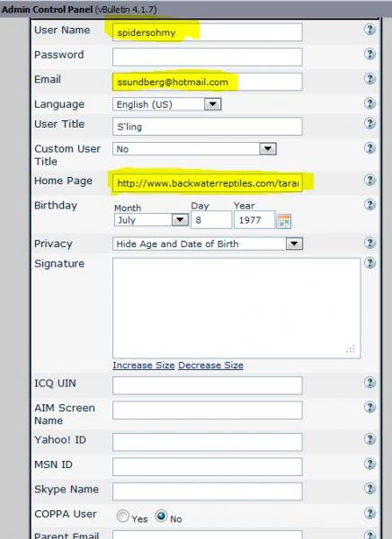392x539 pixels.
Task: Click the AIM Screen Name input field
Action: 208,411
